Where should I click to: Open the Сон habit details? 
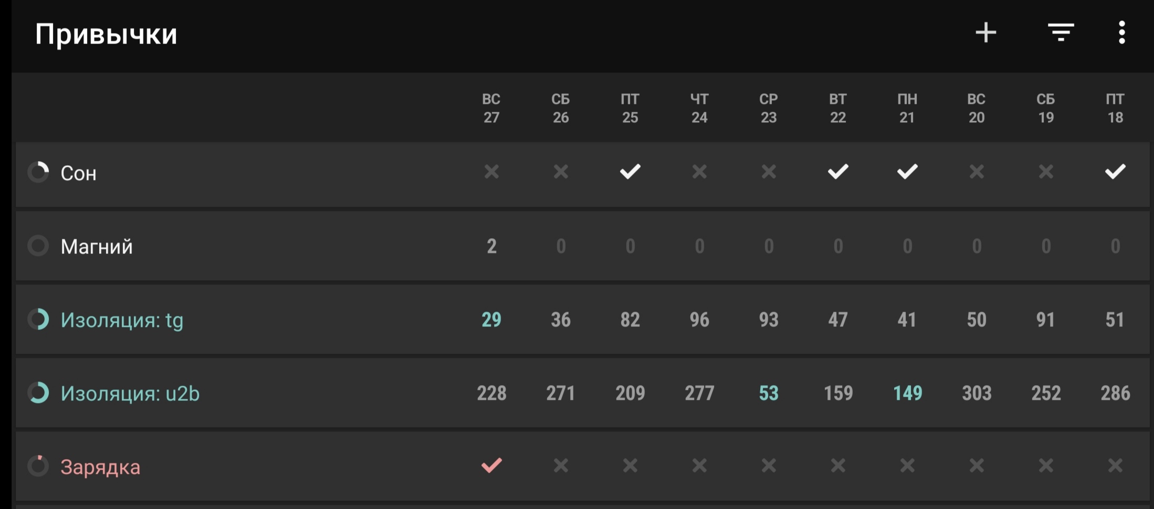pyautogui.click(x=78, y=173)
